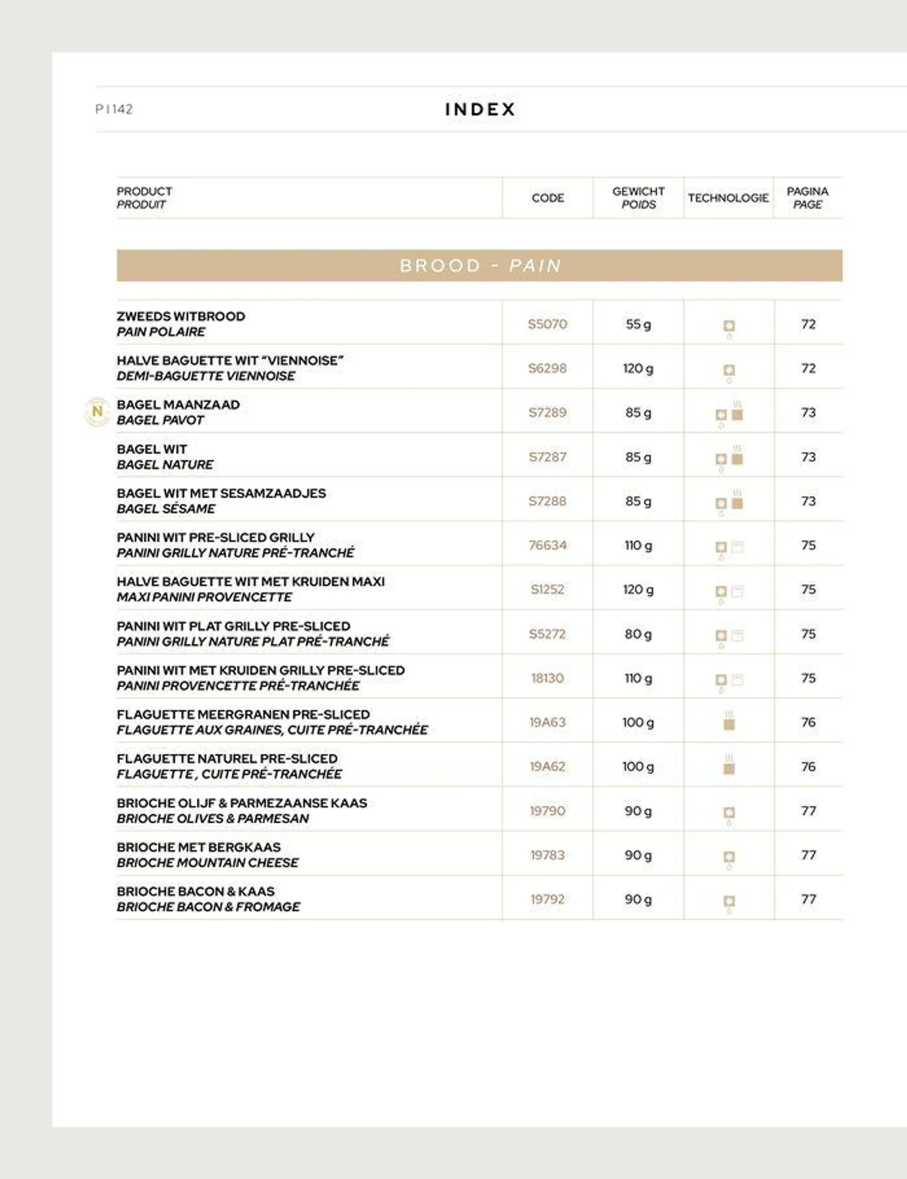Click the page number P I 142
The image size is (907, 1179).
point(114,109)
